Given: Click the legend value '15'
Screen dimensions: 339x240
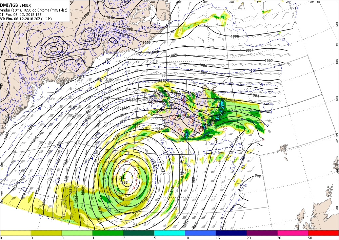Looking at the screenshot, I should coord(218,238).
